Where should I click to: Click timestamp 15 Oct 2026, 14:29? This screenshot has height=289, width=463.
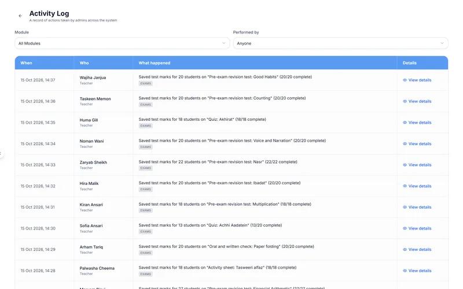(x=38, y=250)
